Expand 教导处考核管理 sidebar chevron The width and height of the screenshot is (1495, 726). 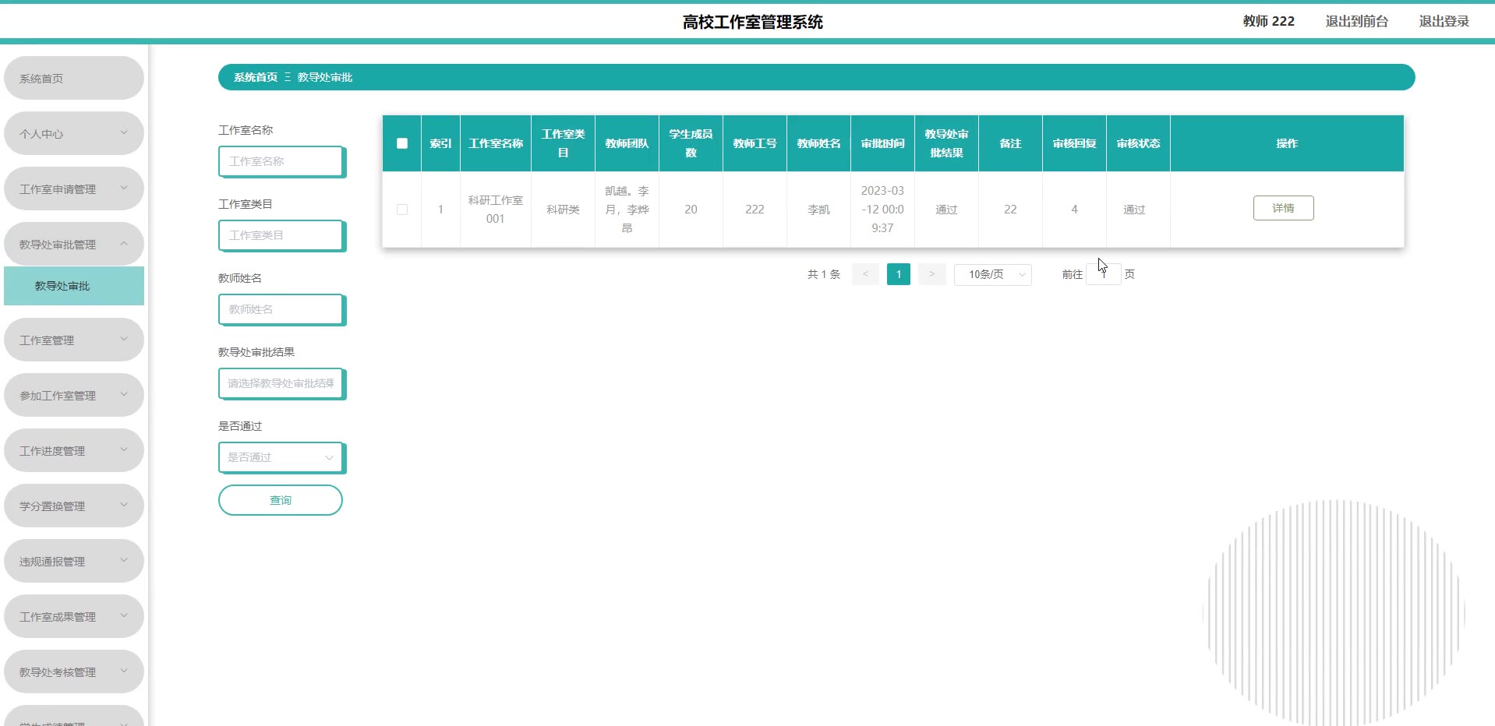(124, 671)
